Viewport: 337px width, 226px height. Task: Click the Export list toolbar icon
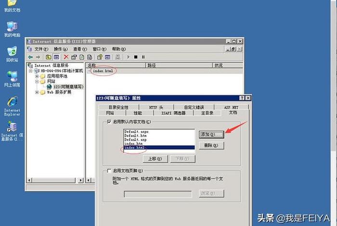90,57
